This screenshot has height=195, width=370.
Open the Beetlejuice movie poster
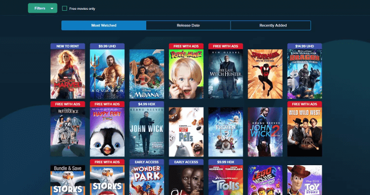pyautogui.click(x=68, y=132)
